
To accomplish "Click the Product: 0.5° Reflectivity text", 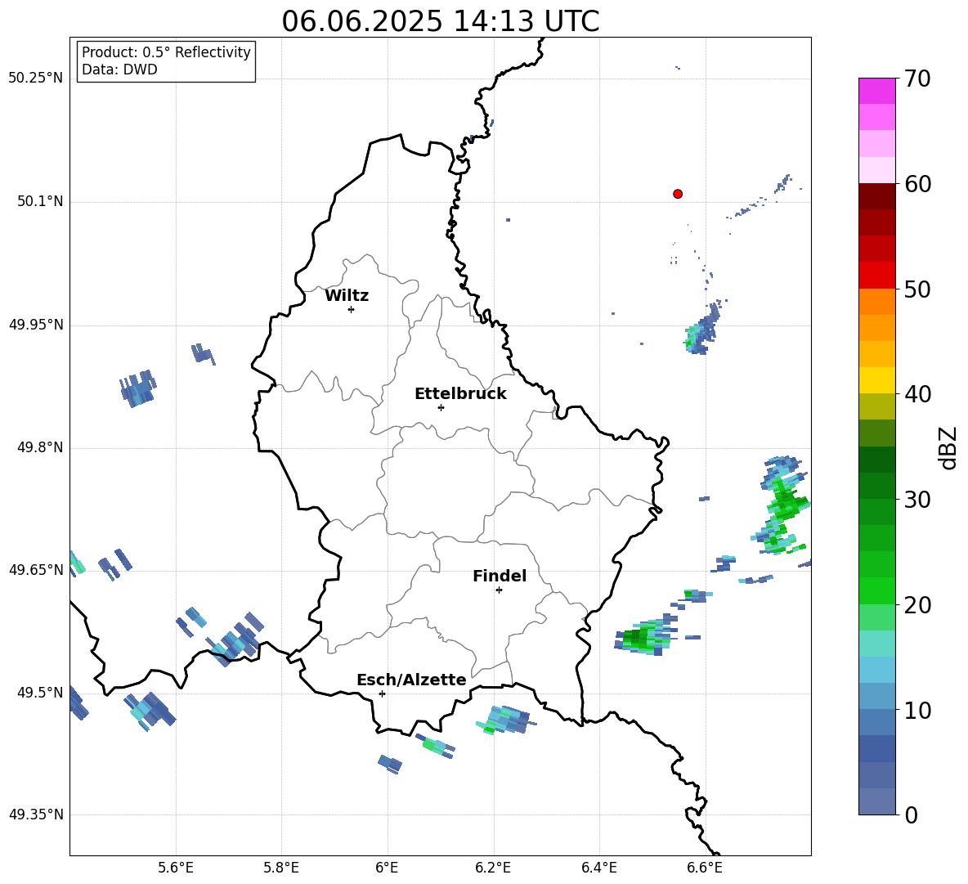I will coord(166,52).
